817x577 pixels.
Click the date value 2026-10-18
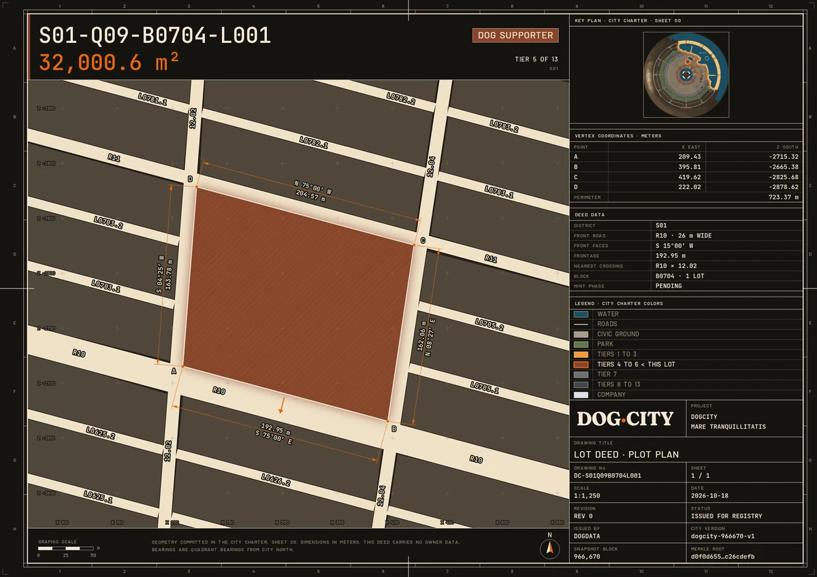click(x=708, y=496)
